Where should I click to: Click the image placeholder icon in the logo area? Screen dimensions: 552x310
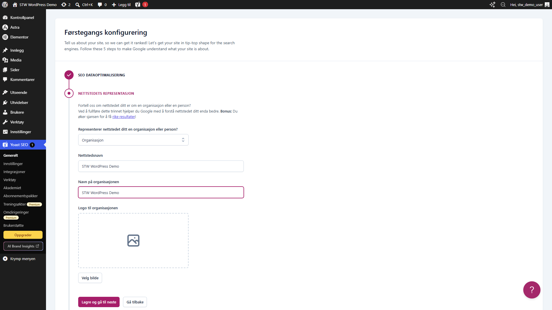click(x=133, y=241)
